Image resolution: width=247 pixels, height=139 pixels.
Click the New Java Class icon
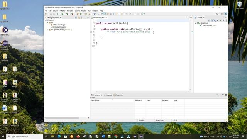81,14
